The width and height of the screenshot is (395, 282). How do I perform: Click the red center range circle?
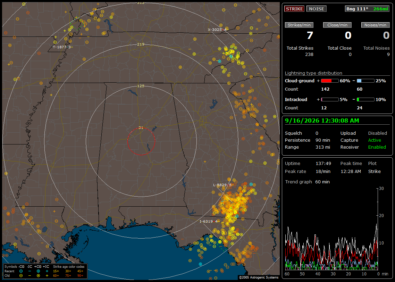click(x=141, y=141)
